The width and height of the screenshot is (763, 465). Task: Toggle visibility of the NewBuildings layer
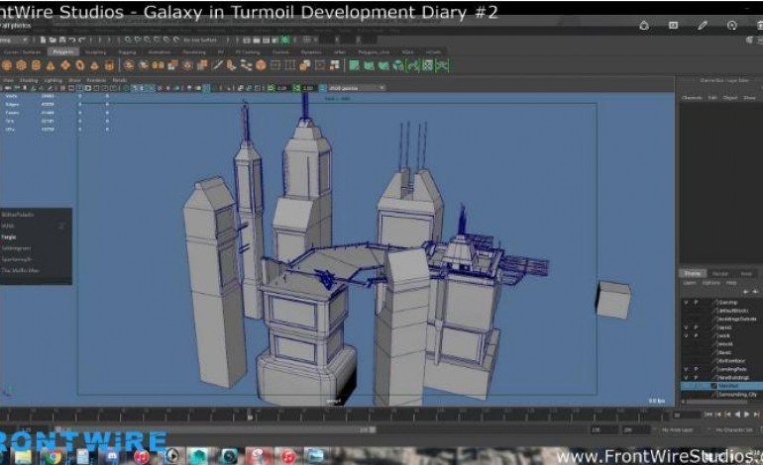[x=684, y=377]
